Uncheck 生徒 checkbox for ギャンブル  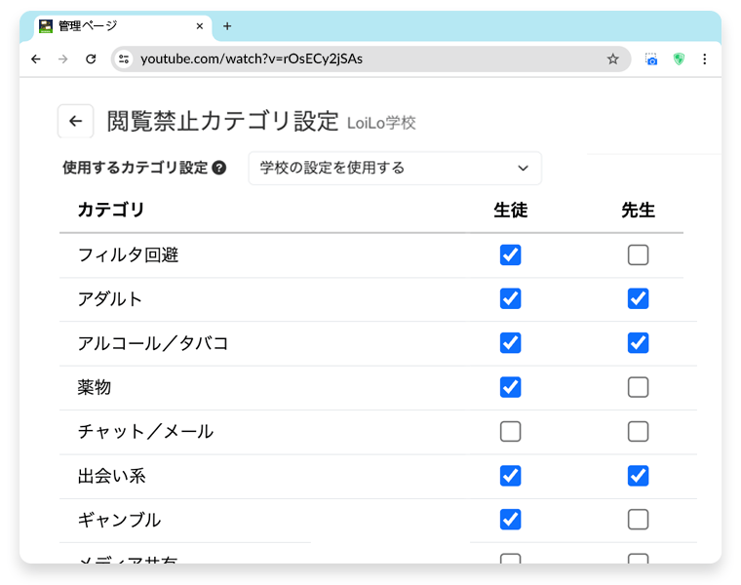coord(510,520)
